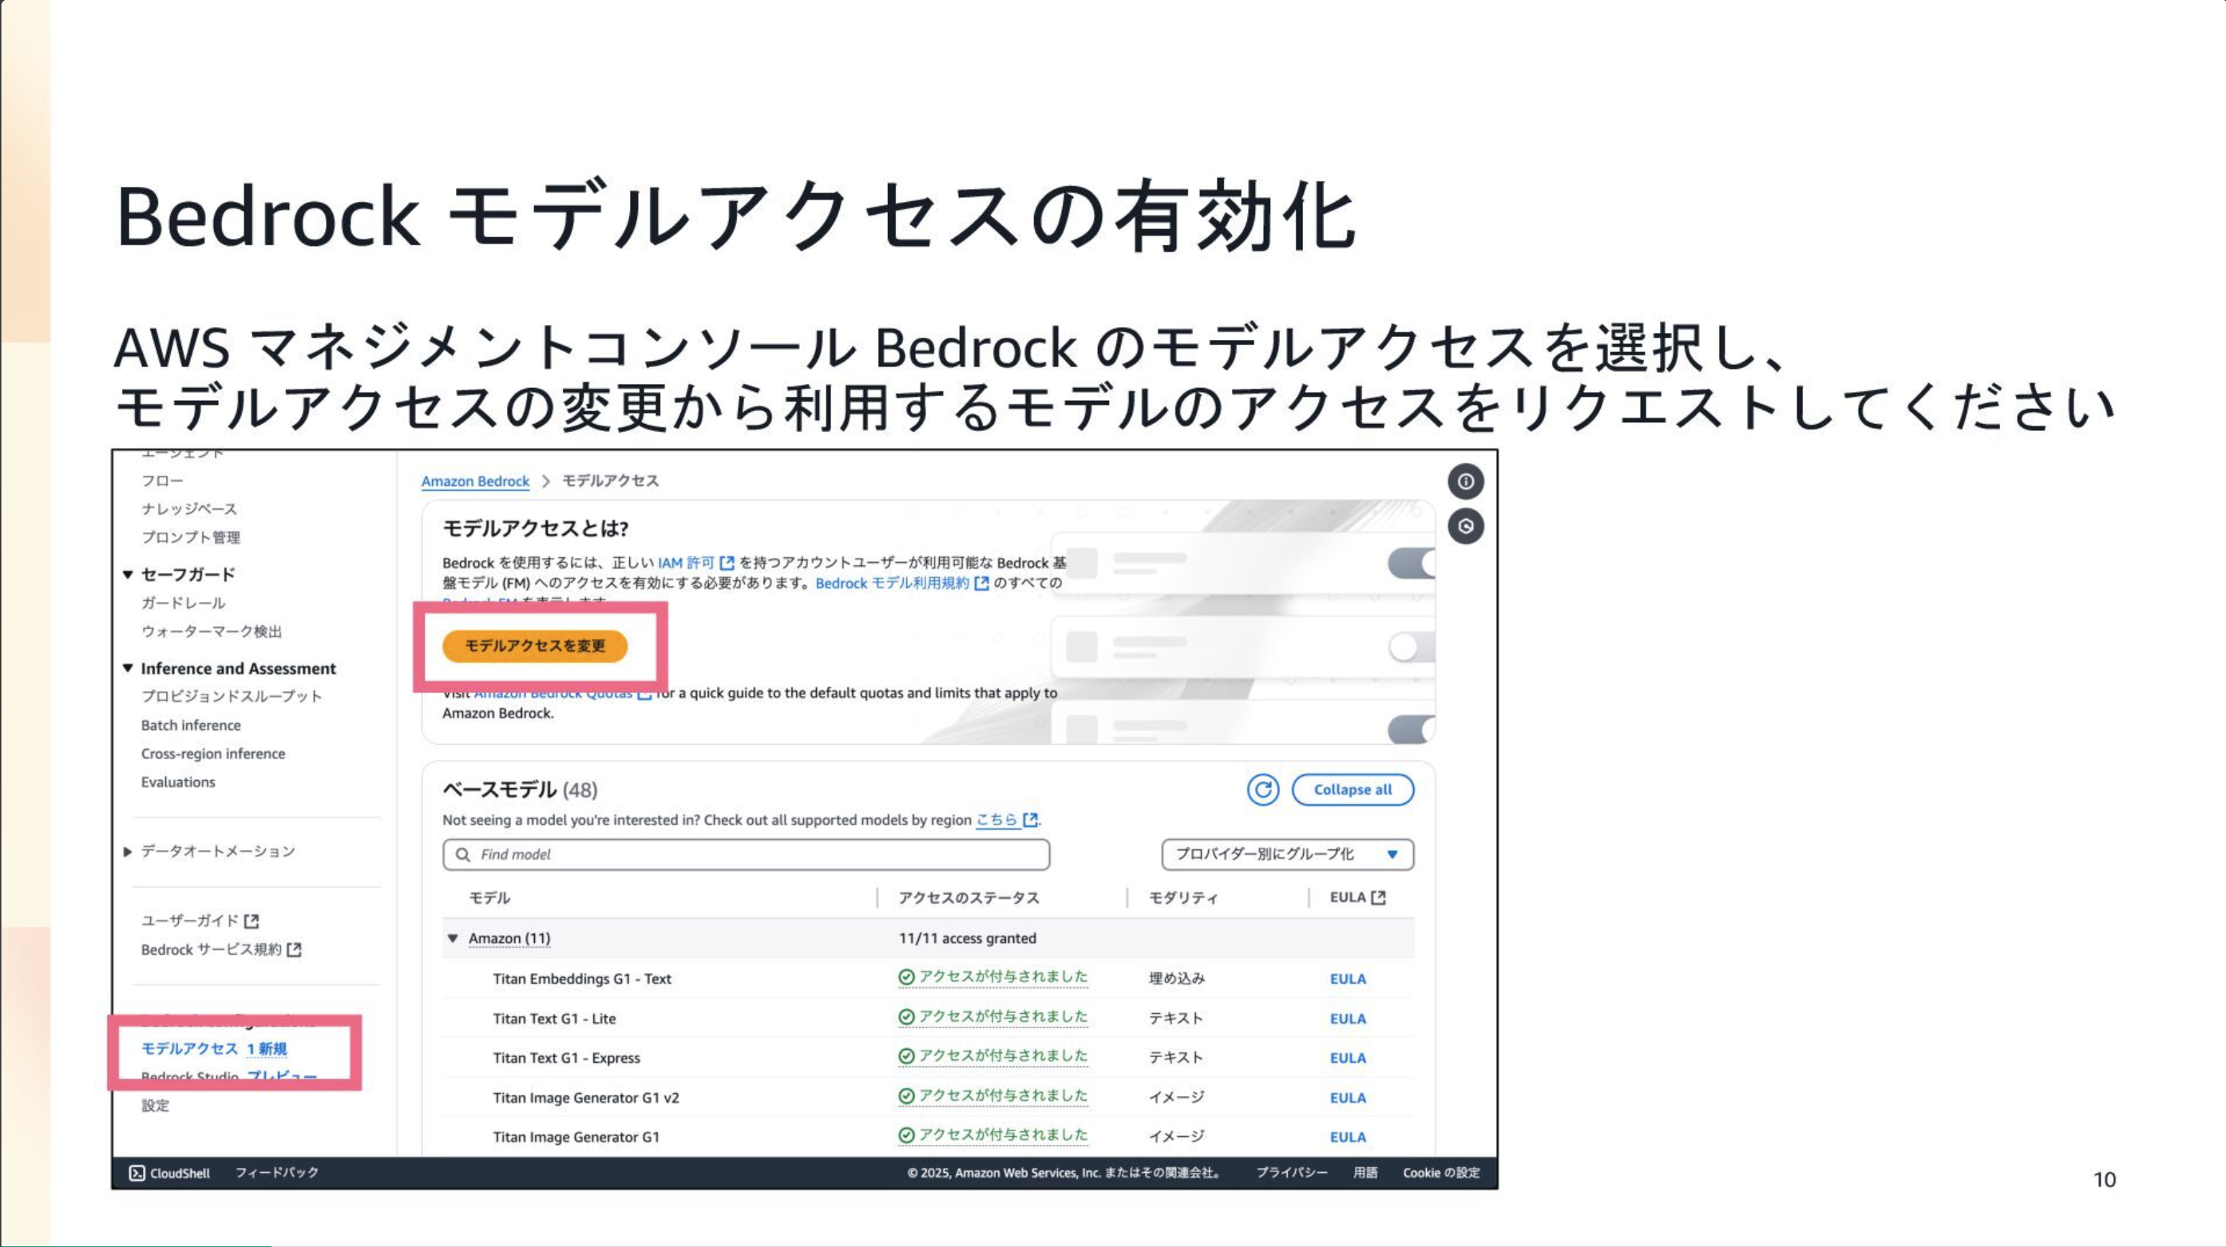Click the info circle icon
Screen dimensions: 2226x1247
coord(1466,481)
